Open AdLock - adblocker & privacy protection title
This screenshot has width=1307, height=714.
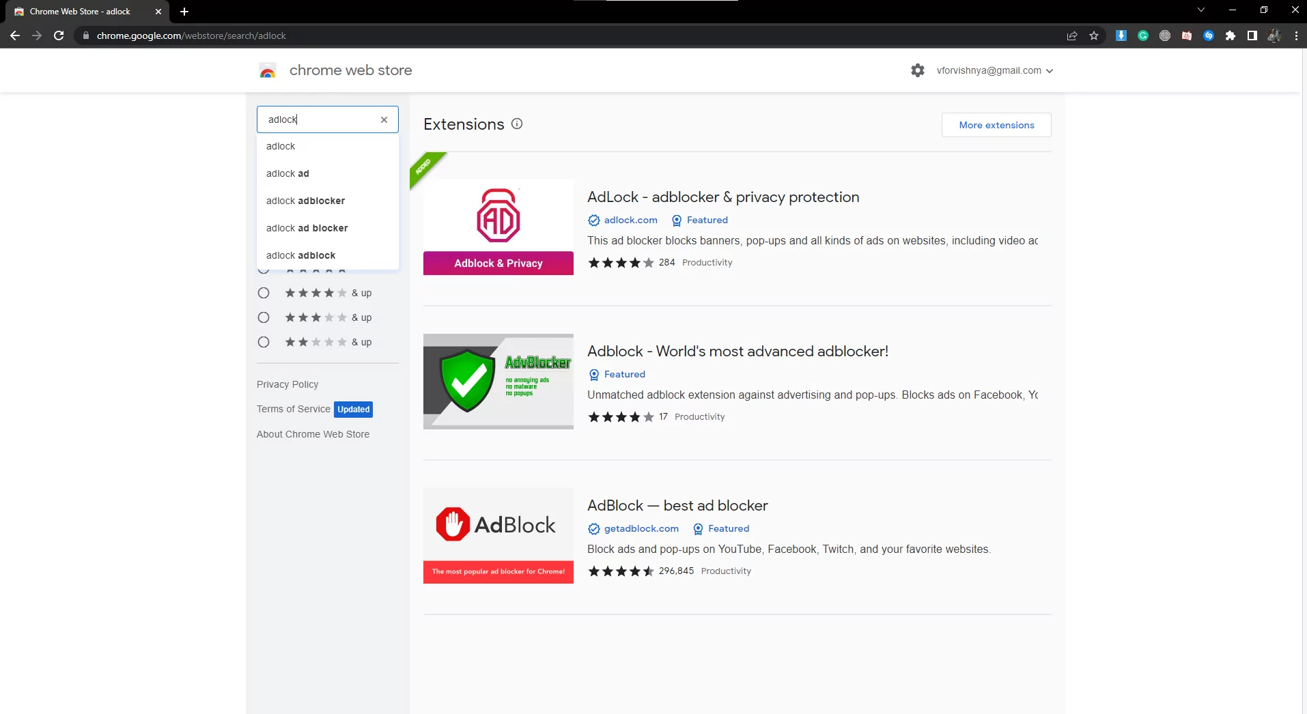coord(723,197)
